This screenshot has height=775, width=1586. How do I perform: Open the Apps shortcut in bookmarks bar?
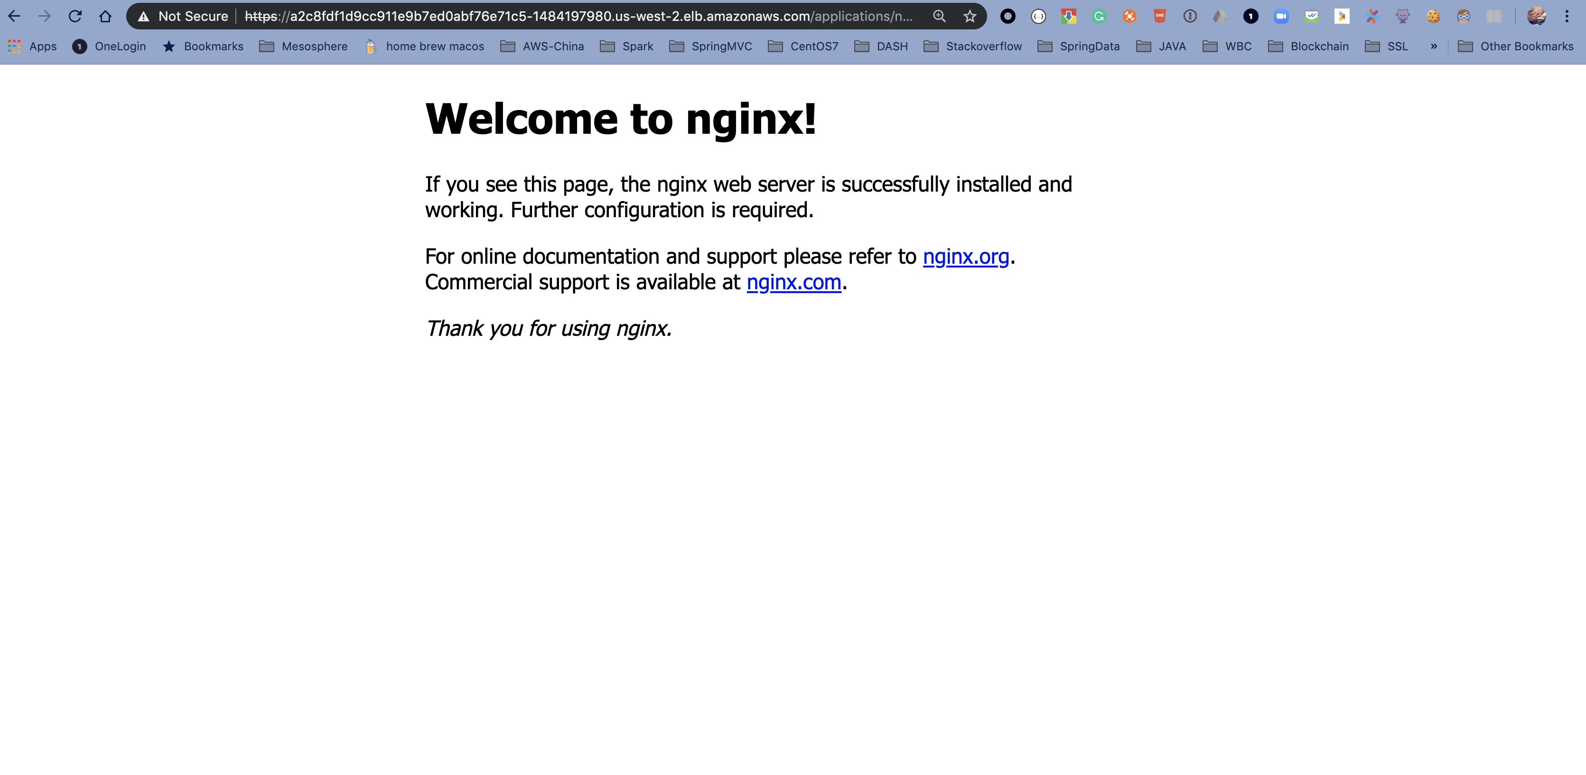32,46
